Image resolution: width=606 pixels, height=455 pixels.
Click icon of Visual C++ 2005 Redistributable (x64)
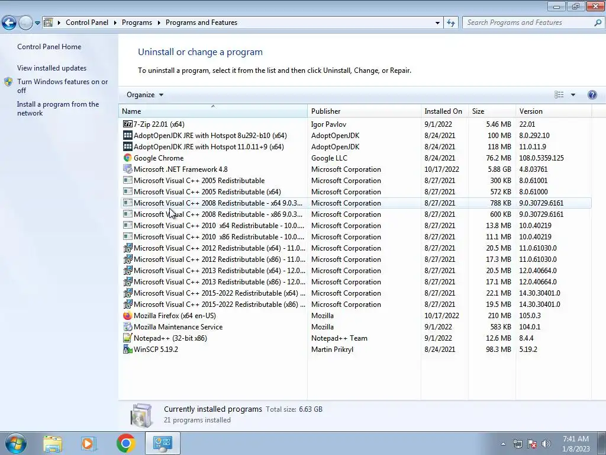(x=128, y=191)
